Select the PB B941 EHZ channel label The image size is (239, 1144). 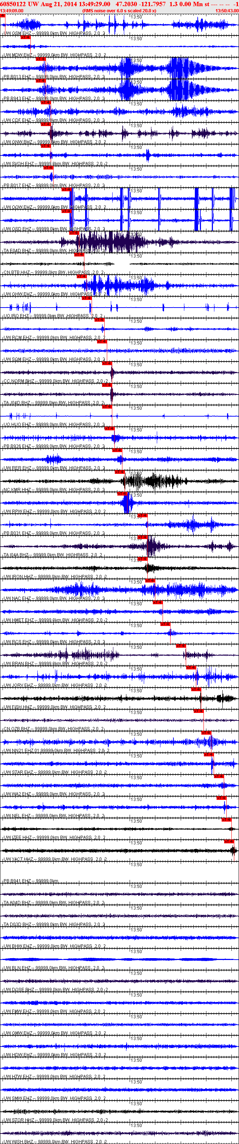18,881
